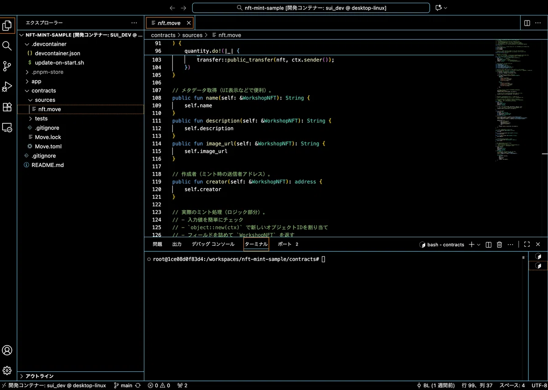Open update-on-start.sh file
Screen dimensions: 548x390
click(80, 62)
